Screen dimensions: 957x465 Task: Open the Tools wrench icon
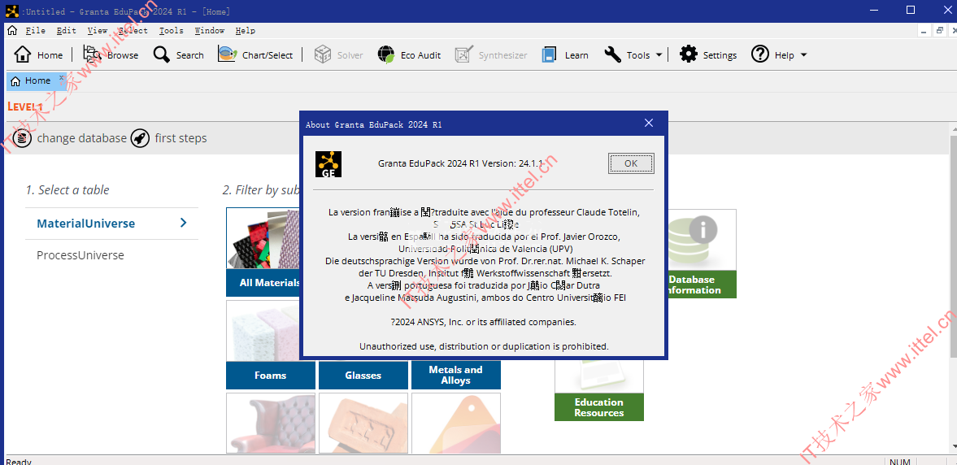(613, 55)
